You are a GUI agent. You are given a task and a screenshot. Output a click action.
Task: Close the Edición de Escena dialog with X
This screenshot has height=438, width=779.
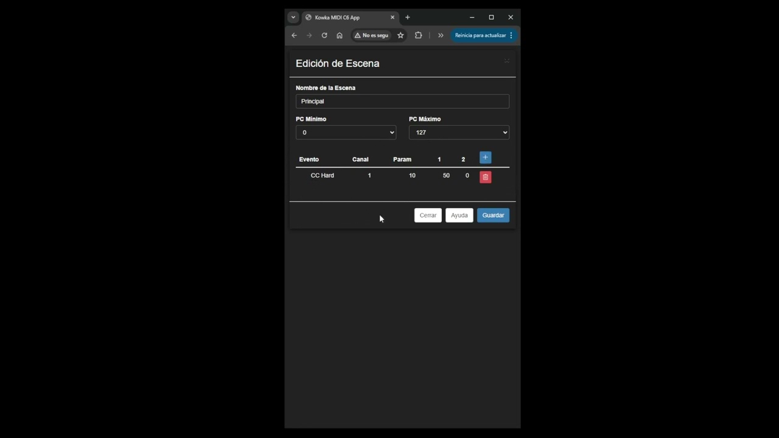[x=506, y=61]
